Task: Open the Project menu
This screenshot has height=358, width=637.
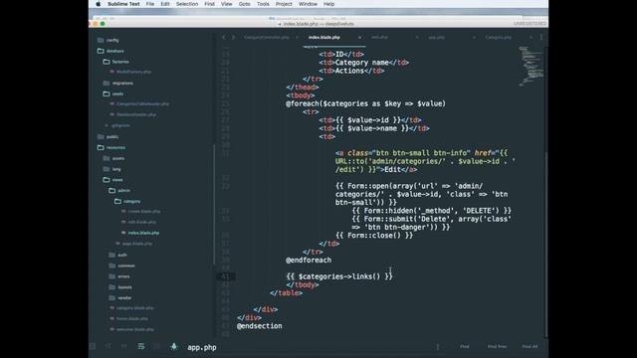Action: (284, 4)
